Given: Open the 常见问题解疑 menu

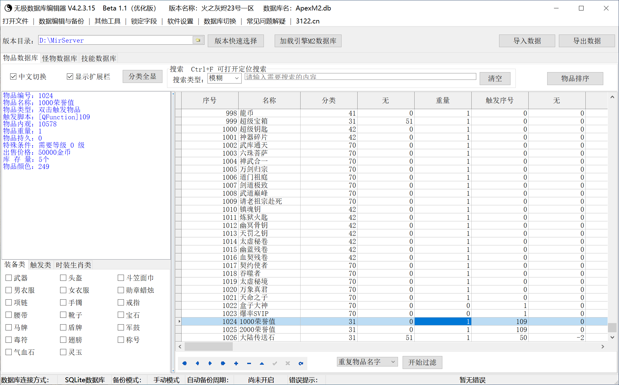Looking at the screenshot, I should [x=266, y=21].
